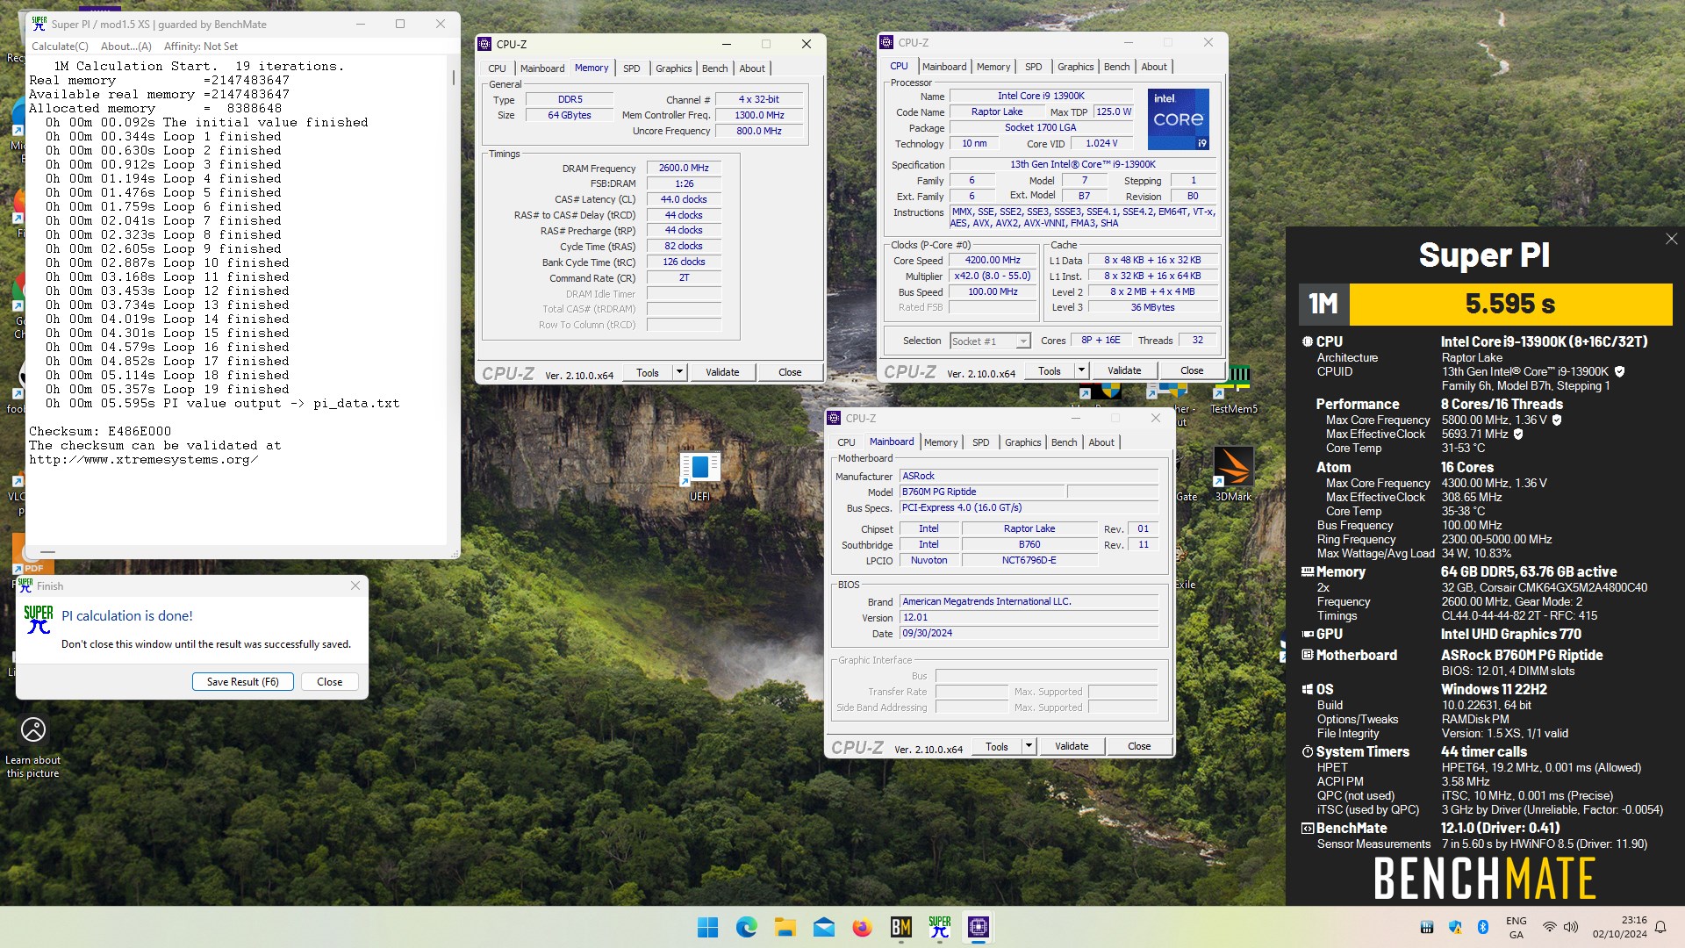Image resolution: width=1685 pixels, height=948 pixels.
Task: Expand Tools dropdown arrow in Processor CPU-Z window
Action: tap(1081, 370)
